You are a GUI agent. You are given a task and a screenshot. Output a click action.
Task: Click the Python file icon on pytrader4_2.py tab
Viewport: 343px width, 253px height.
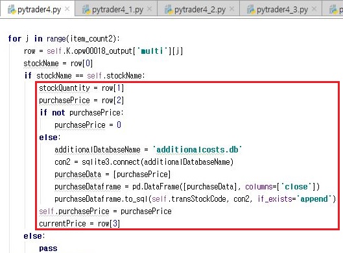169,10
